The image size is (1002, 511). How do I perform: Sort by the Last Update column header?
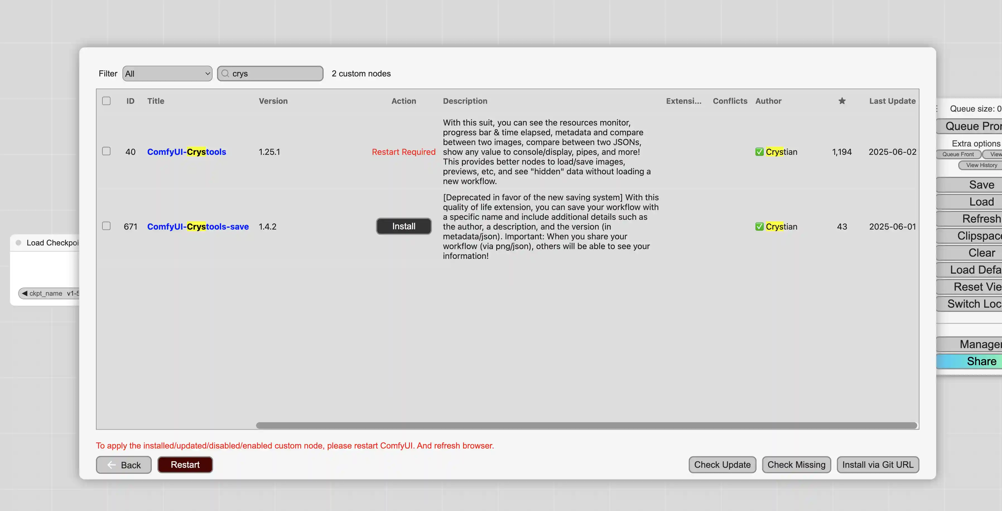pyautogui.click(x=892, y=101)
